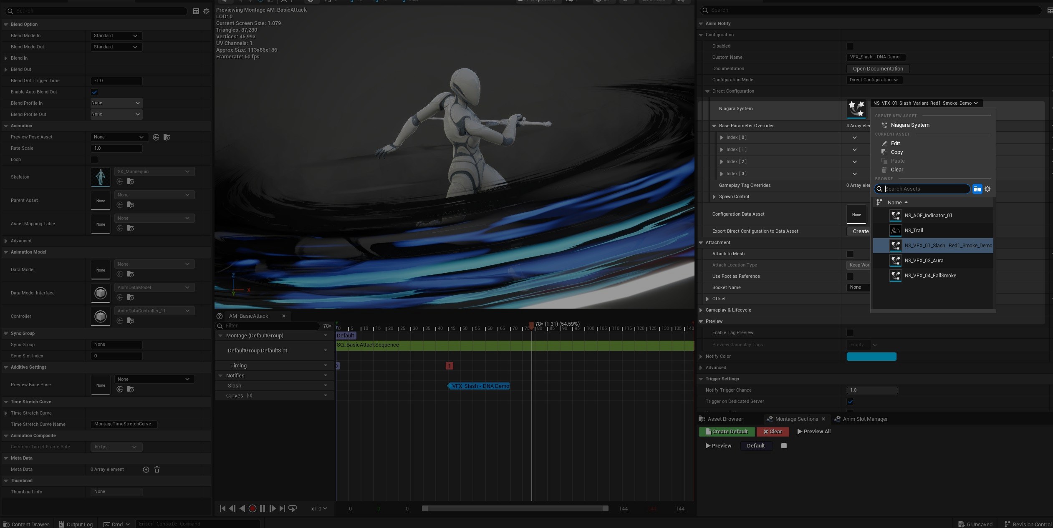Image resolution: width=1053 pixels, height=528 pixels.
Task: Toggle Enable Auto Blend Out checkbox
Action: 94,92
